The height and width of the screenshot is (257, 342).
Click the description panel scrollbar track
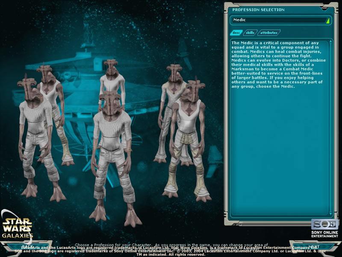[330, 128]
